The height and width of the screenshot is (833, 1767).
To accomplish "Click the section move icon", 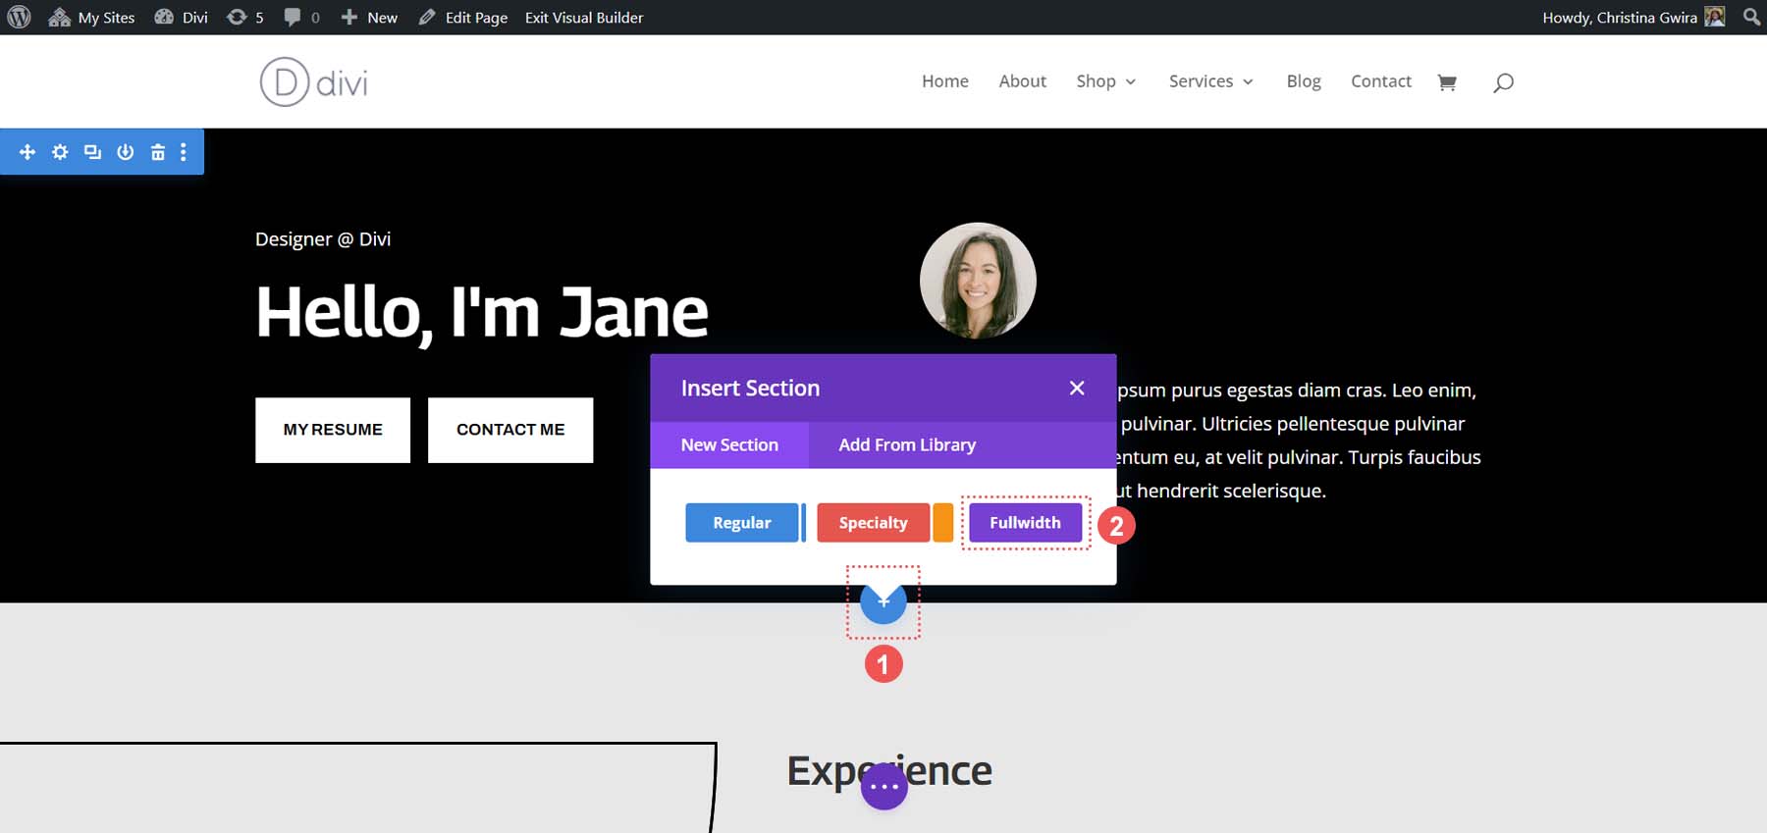I will point(27,152).
